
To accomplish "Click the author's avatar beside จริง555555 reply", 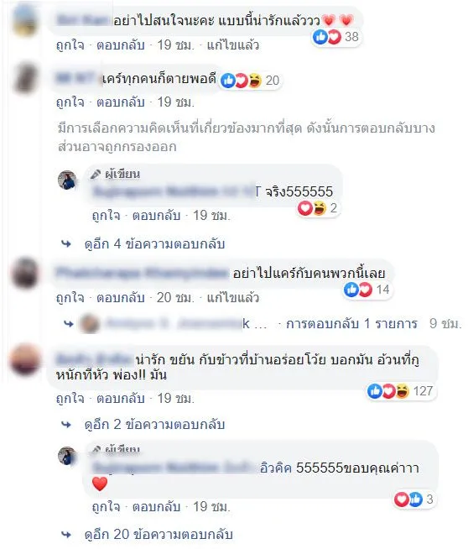I will coord(67,180).
